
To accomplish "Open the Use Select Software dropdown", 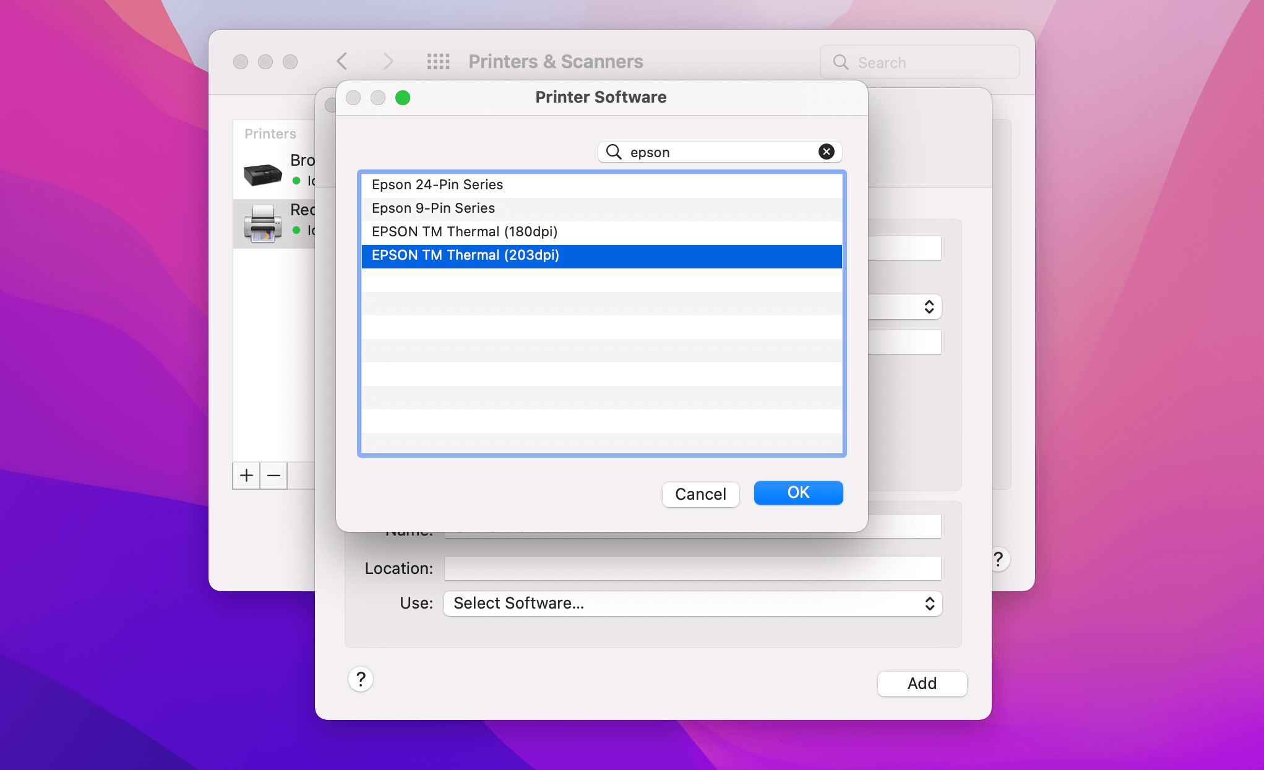I will 692,604.
